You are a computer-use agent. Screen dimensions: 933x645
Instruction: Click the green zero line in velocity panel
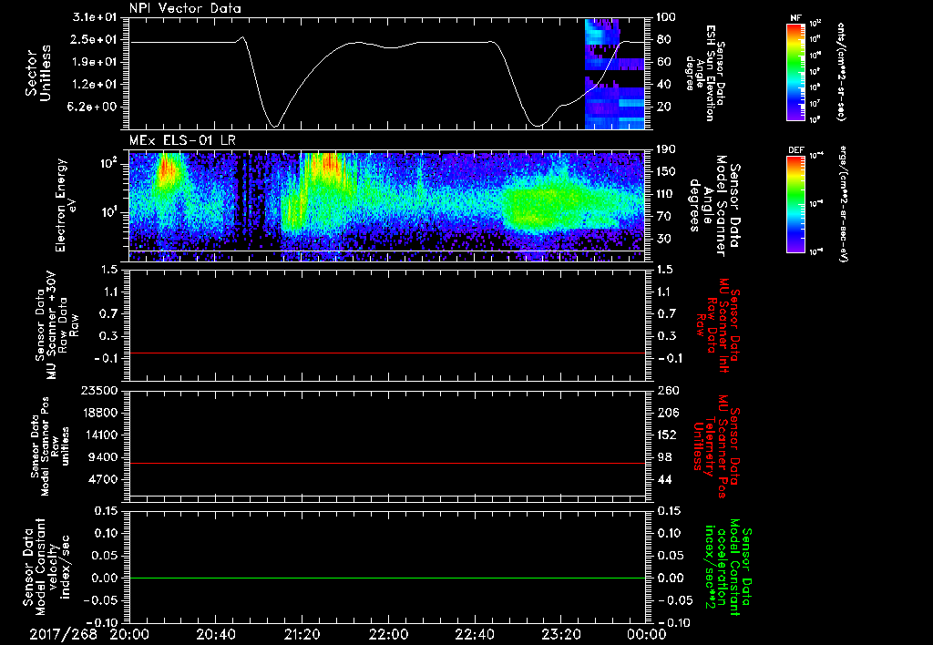386,578
